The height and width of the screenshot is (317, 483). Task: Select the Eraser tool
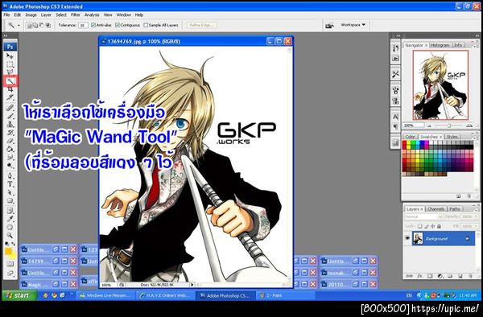(x=10, y=141)
